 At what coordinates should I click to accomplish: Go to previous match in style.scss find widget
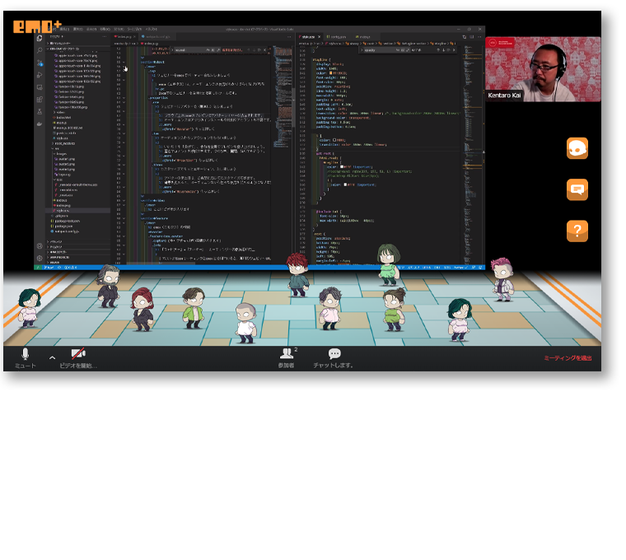pyautogui.click(x=438, y=50)
